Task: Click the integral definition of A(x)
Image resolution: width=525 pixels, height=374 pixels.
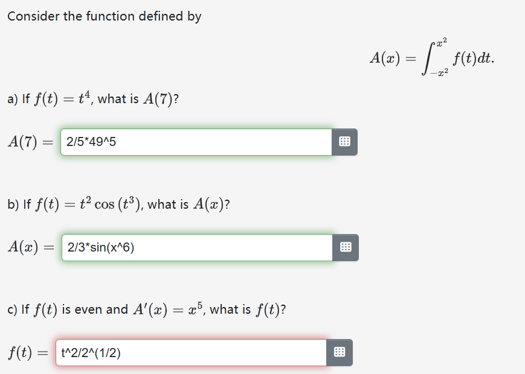Action: click(x=430, y=58)
